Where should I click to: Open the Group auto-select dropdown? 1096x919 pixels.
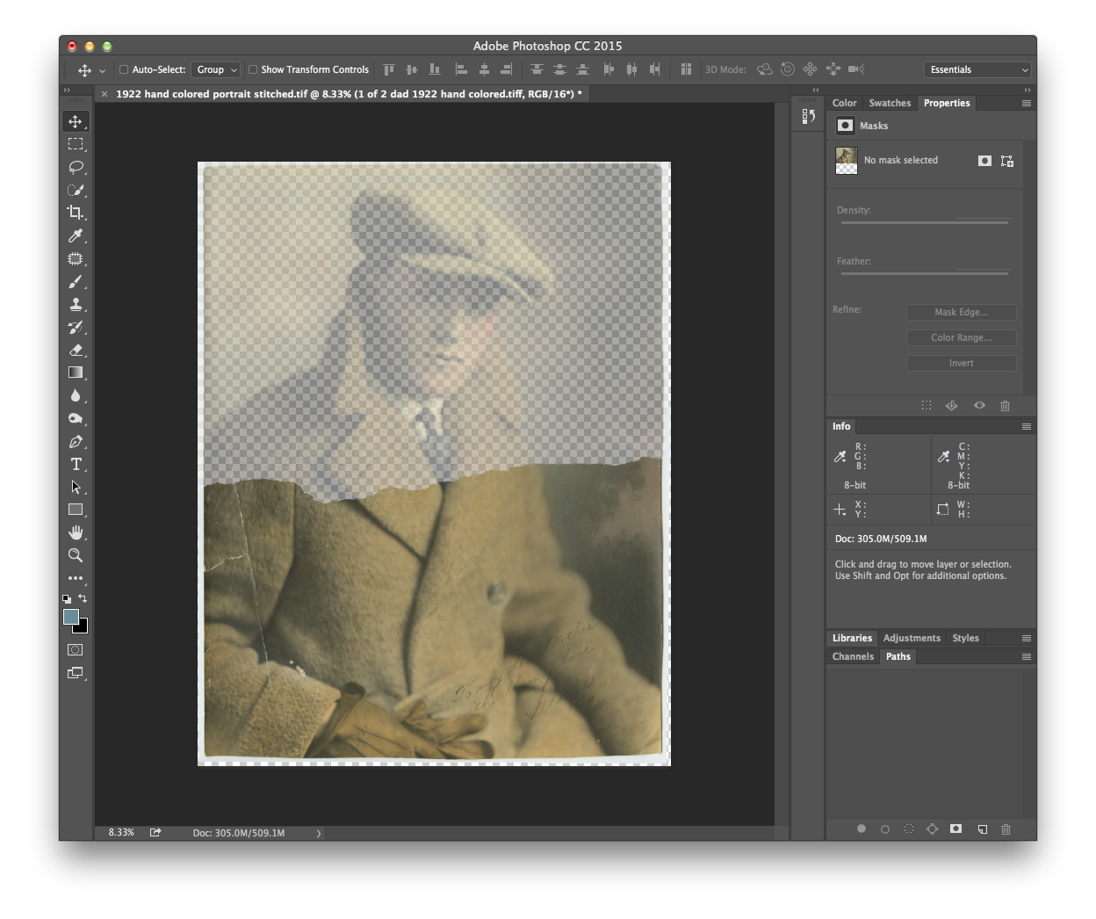coord(216,69)
